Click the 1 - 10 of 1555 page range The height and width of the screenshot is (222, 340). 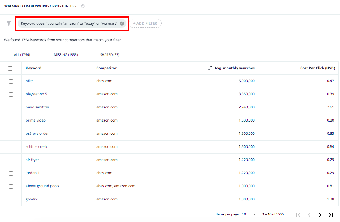click(x=273, y=214)
